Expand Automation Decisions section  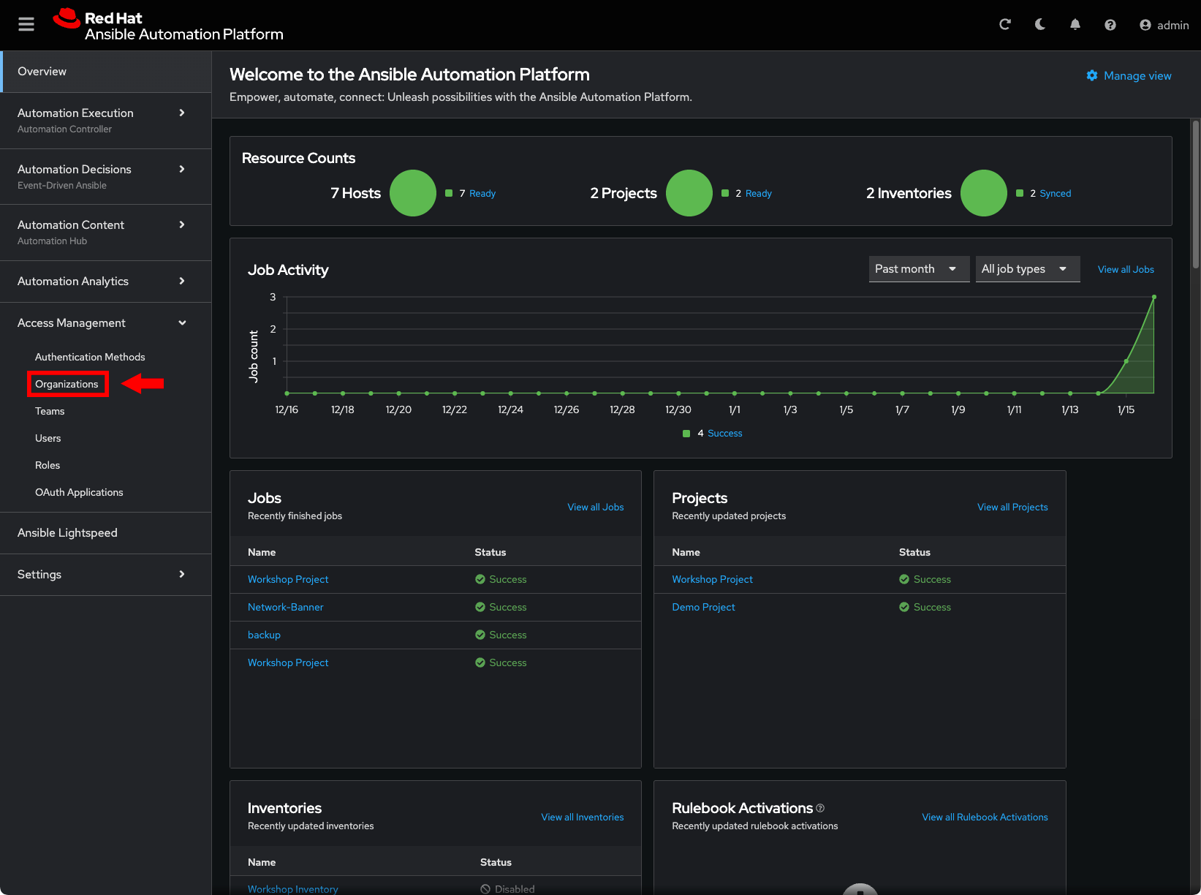[x=107, y=176]
